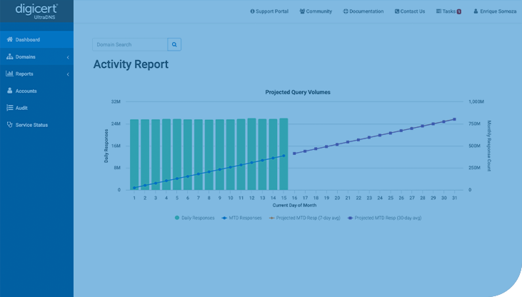Open Tasks from the top navigation
This screenshot has width=522, height=297.
point(448,11)
